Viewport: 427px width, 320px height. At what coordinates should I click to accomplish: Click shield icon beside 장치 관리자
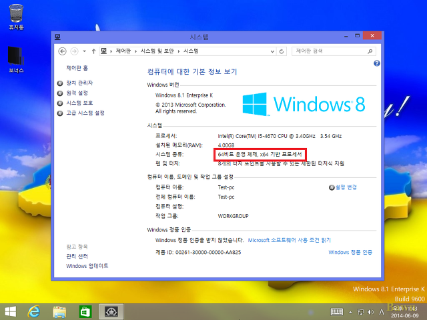[60, 83]
